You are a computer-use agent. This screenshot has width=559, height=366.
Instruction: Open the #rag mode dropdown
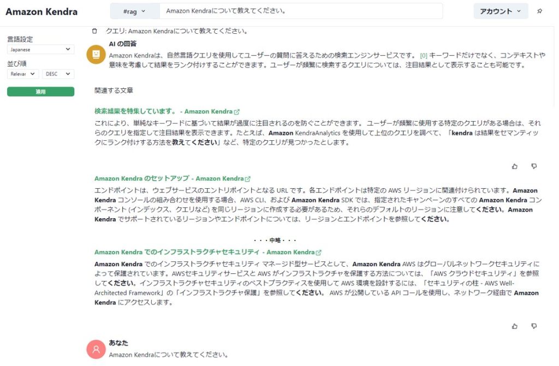pos(135,11)
